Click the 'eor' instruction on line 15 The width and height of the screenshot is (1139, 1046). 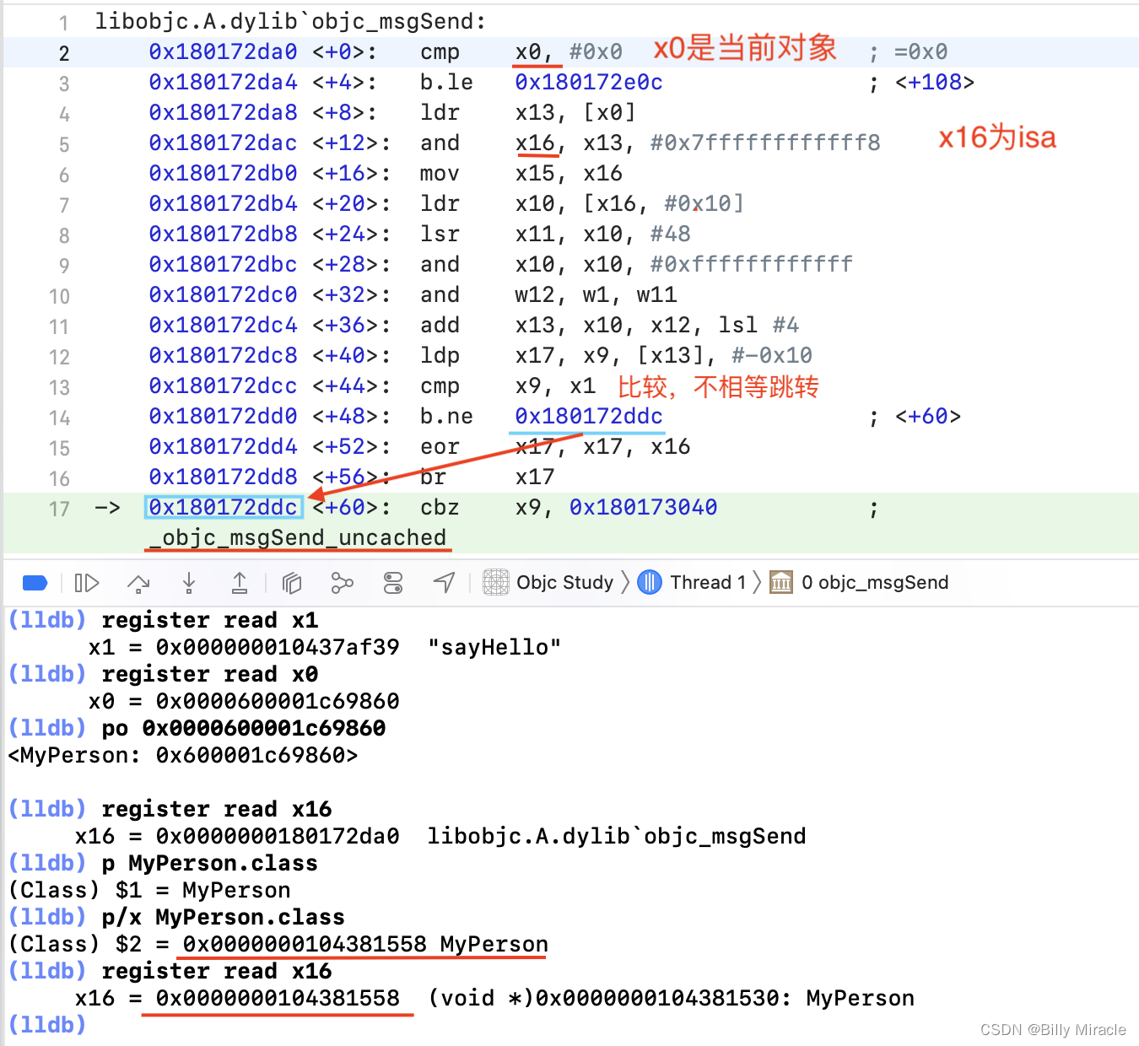click(440, 447)
